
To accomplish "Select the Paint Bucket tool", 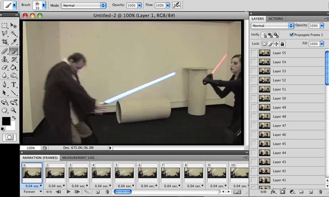I will coord(14,67).
